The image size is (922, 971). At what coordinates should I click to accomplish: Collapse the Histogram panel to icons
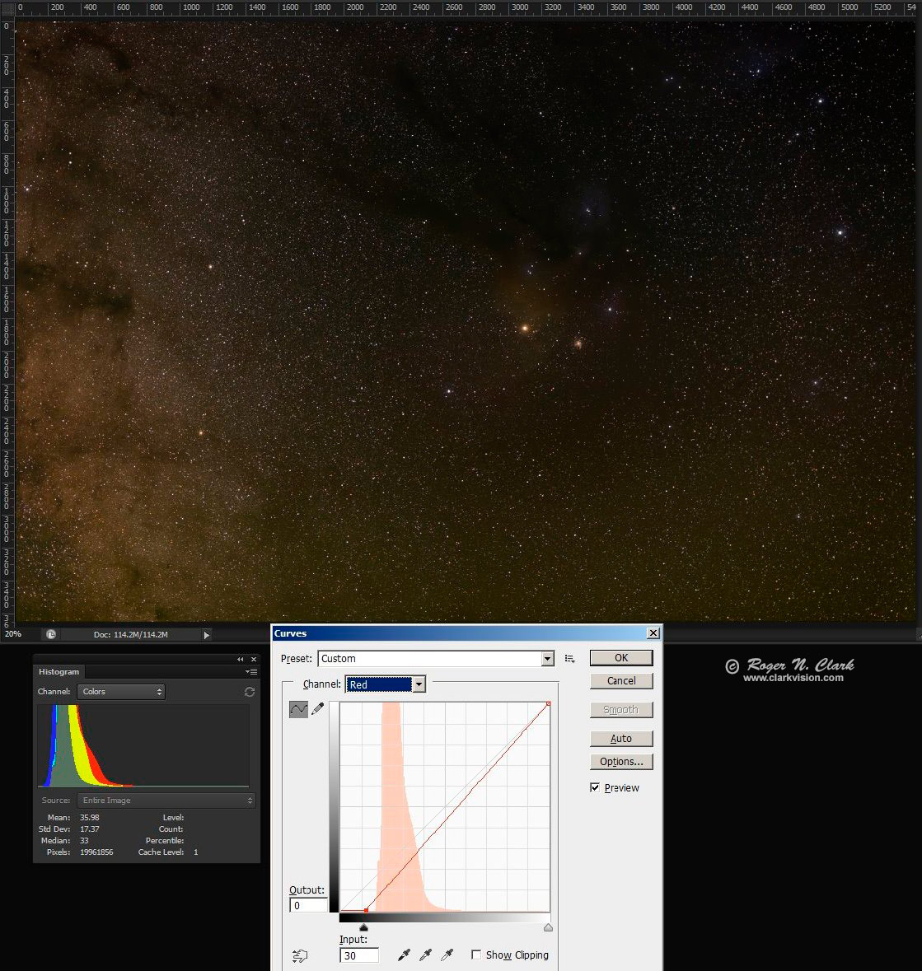[241, 659]
